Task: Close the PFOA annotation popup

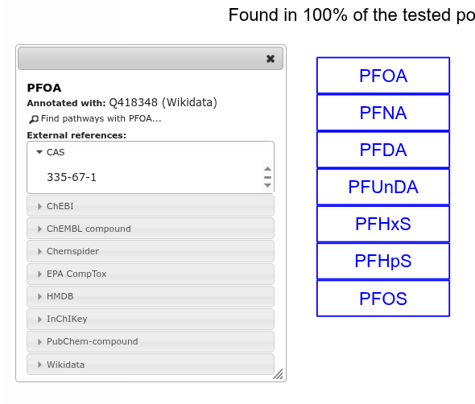Action: [271, 59]
